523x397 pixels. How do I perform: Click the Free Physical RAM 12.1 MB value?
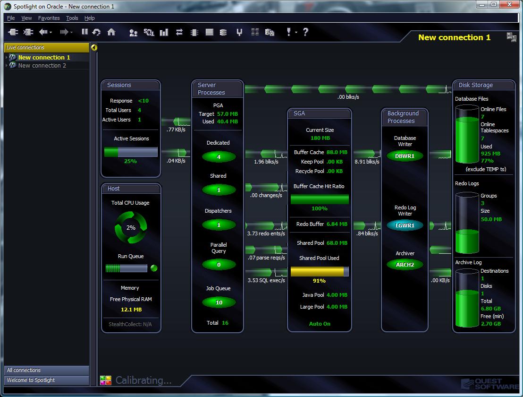[131, 310]
